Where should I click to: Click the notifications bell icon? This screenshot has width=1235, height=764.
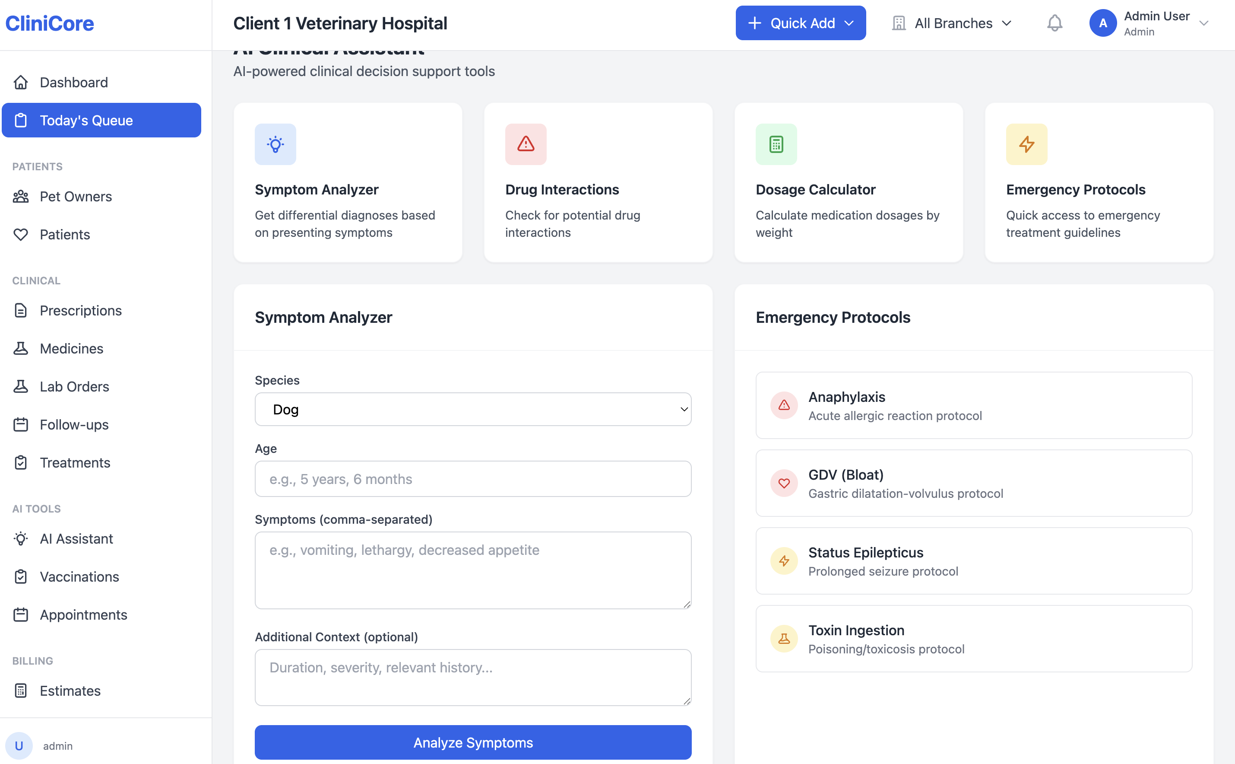pos(1054,23)
